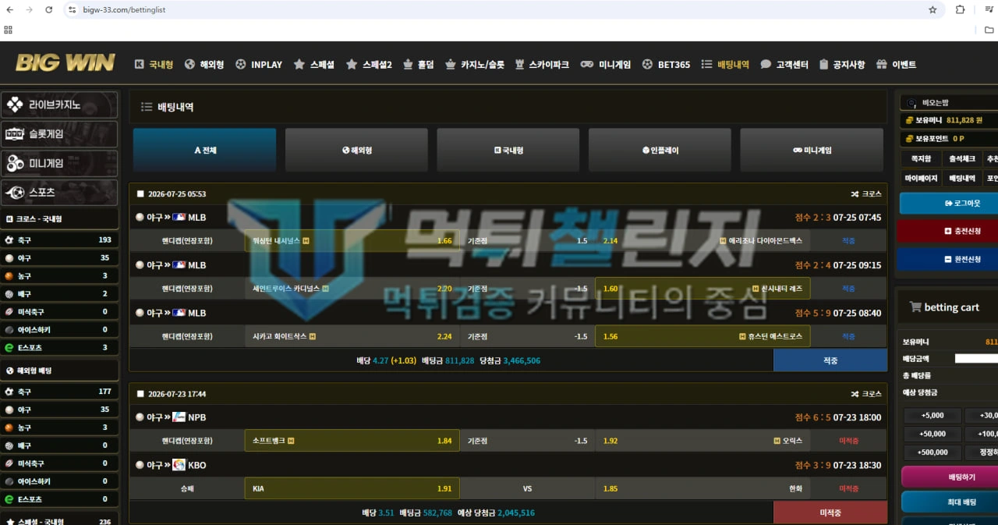Click the KIA 1.91 odds cell
Screen dimensions: 998x525
pyautogui.click(x=352, y=488)
